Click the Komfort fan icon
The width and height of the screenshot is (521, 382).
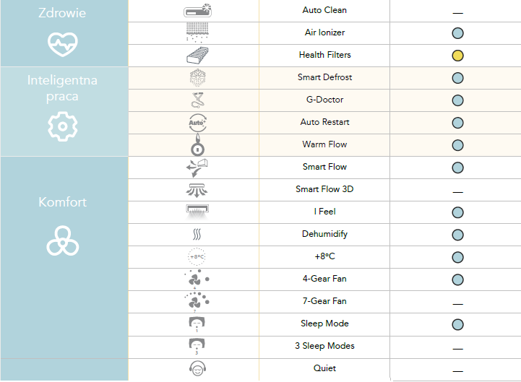pos(62,242)
